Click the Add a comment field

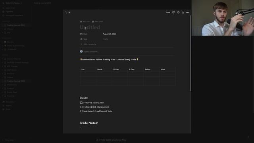92,52
